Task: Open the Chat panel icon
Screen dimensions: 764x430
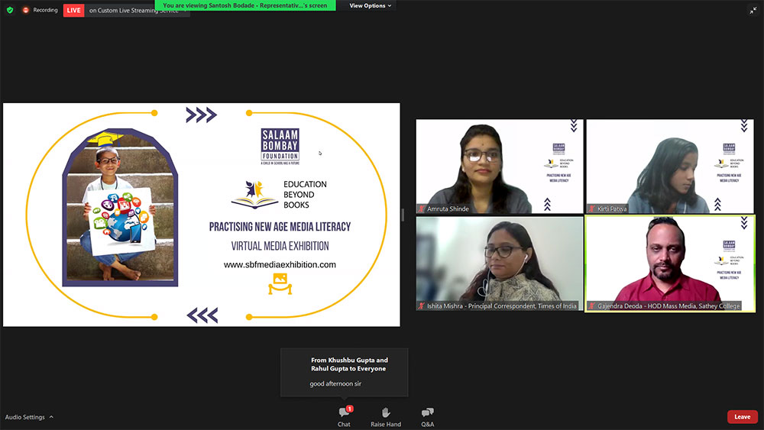Action: (x=344, y=412)
